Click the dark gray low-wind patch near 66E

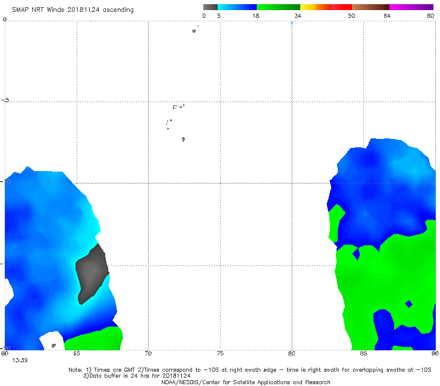coord(92,274)
